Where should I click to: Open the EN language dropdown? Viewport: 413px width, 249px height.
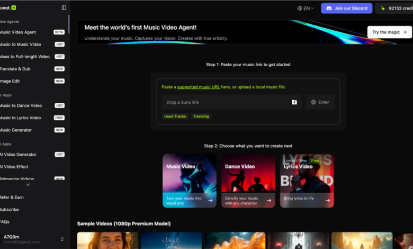pos(306,8)
